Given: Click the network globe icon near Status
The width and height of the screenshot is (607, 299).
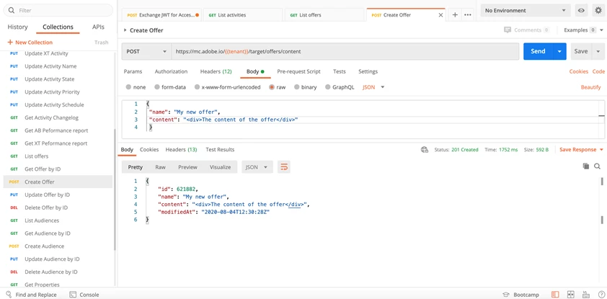Looking at the screenshot, I should pyautogui.click(x=425, y=150).
